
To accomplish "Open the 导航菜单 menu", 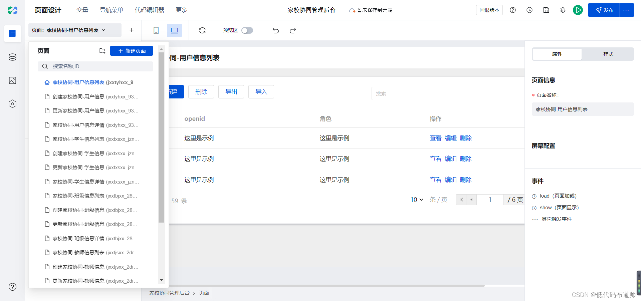I will (x=112, y=10).
